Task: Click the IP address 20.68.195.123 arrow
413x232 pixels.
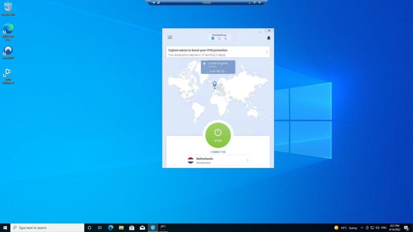Action: point(226,72)
